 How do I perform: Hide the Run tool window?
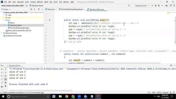tap(174, 65)
